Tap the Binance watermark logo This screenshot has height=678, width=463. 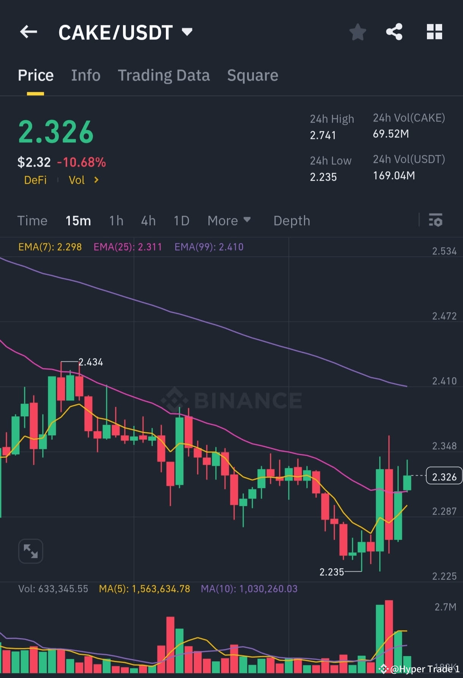[231, 399]
